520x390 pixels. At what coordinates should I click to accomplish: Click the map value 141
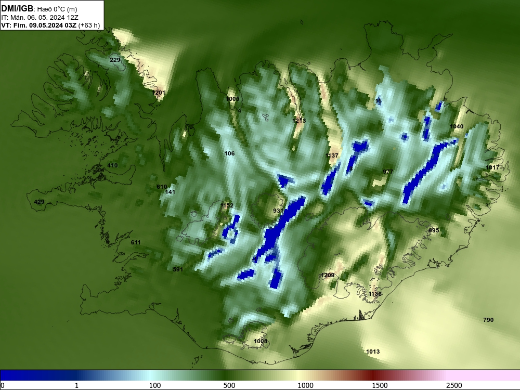[170, 192]
